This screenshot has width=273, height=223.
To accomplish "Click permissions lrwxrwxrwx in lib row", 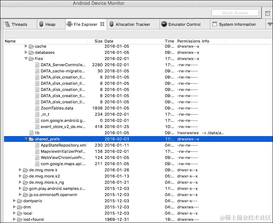I will click(x=188, y=133).
